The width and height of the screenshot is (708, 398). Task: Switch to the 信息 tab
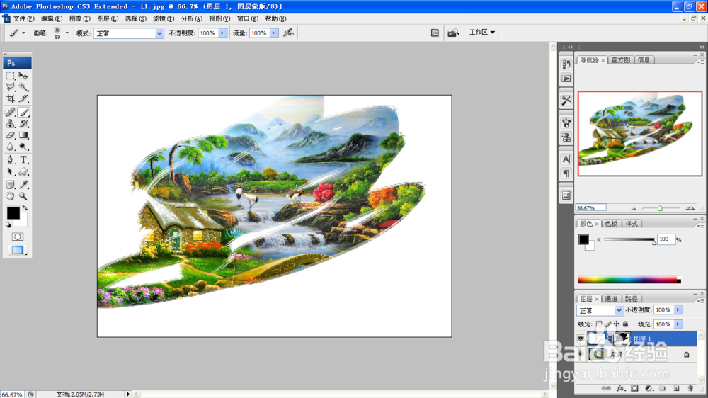[x=644, y=60]
